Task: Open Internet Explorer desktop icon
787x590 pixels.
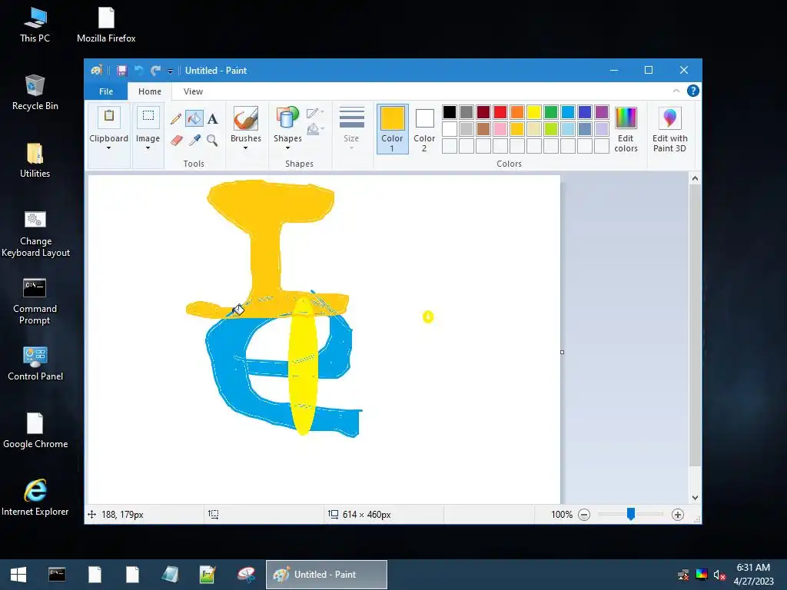Action: [x=35, y=497]
